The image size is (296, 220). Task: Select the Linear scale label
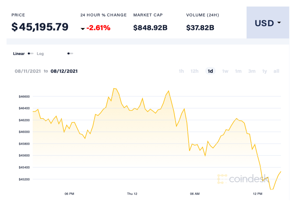coord(19,54)
